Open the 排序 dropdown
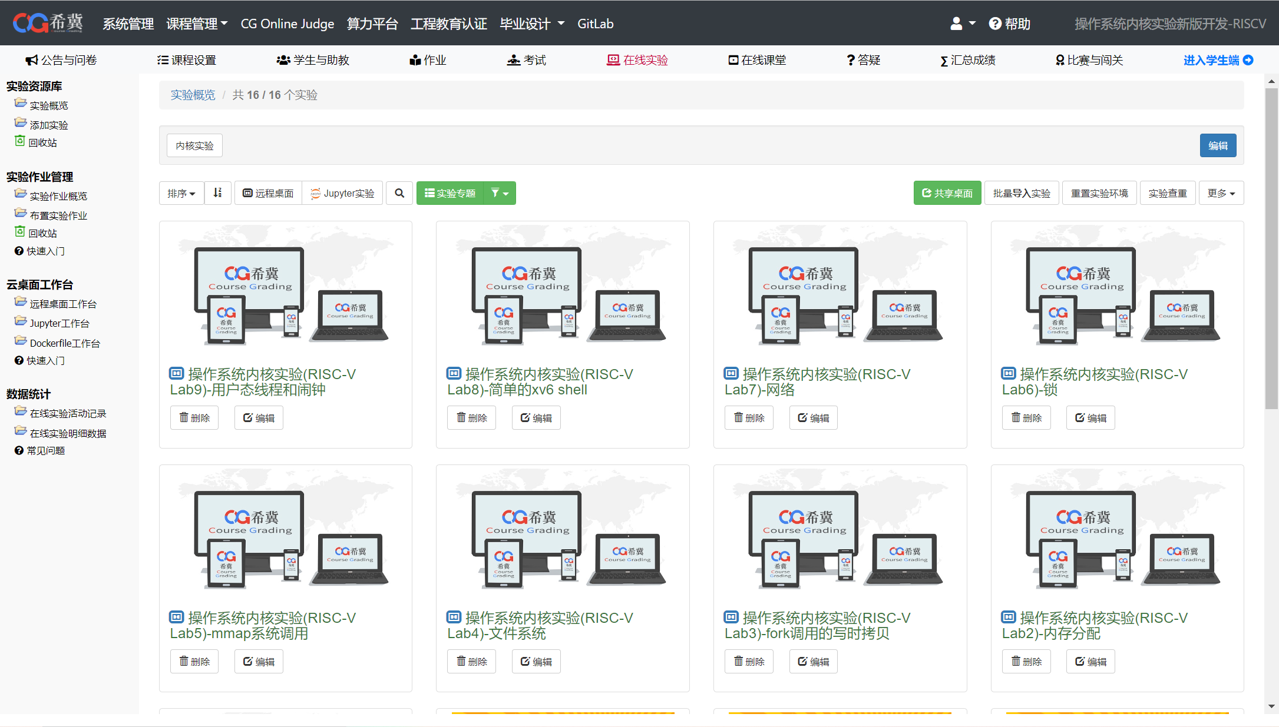Viewport: 1279px width, 727px height. pyautogui.click(x=181, y=193)
